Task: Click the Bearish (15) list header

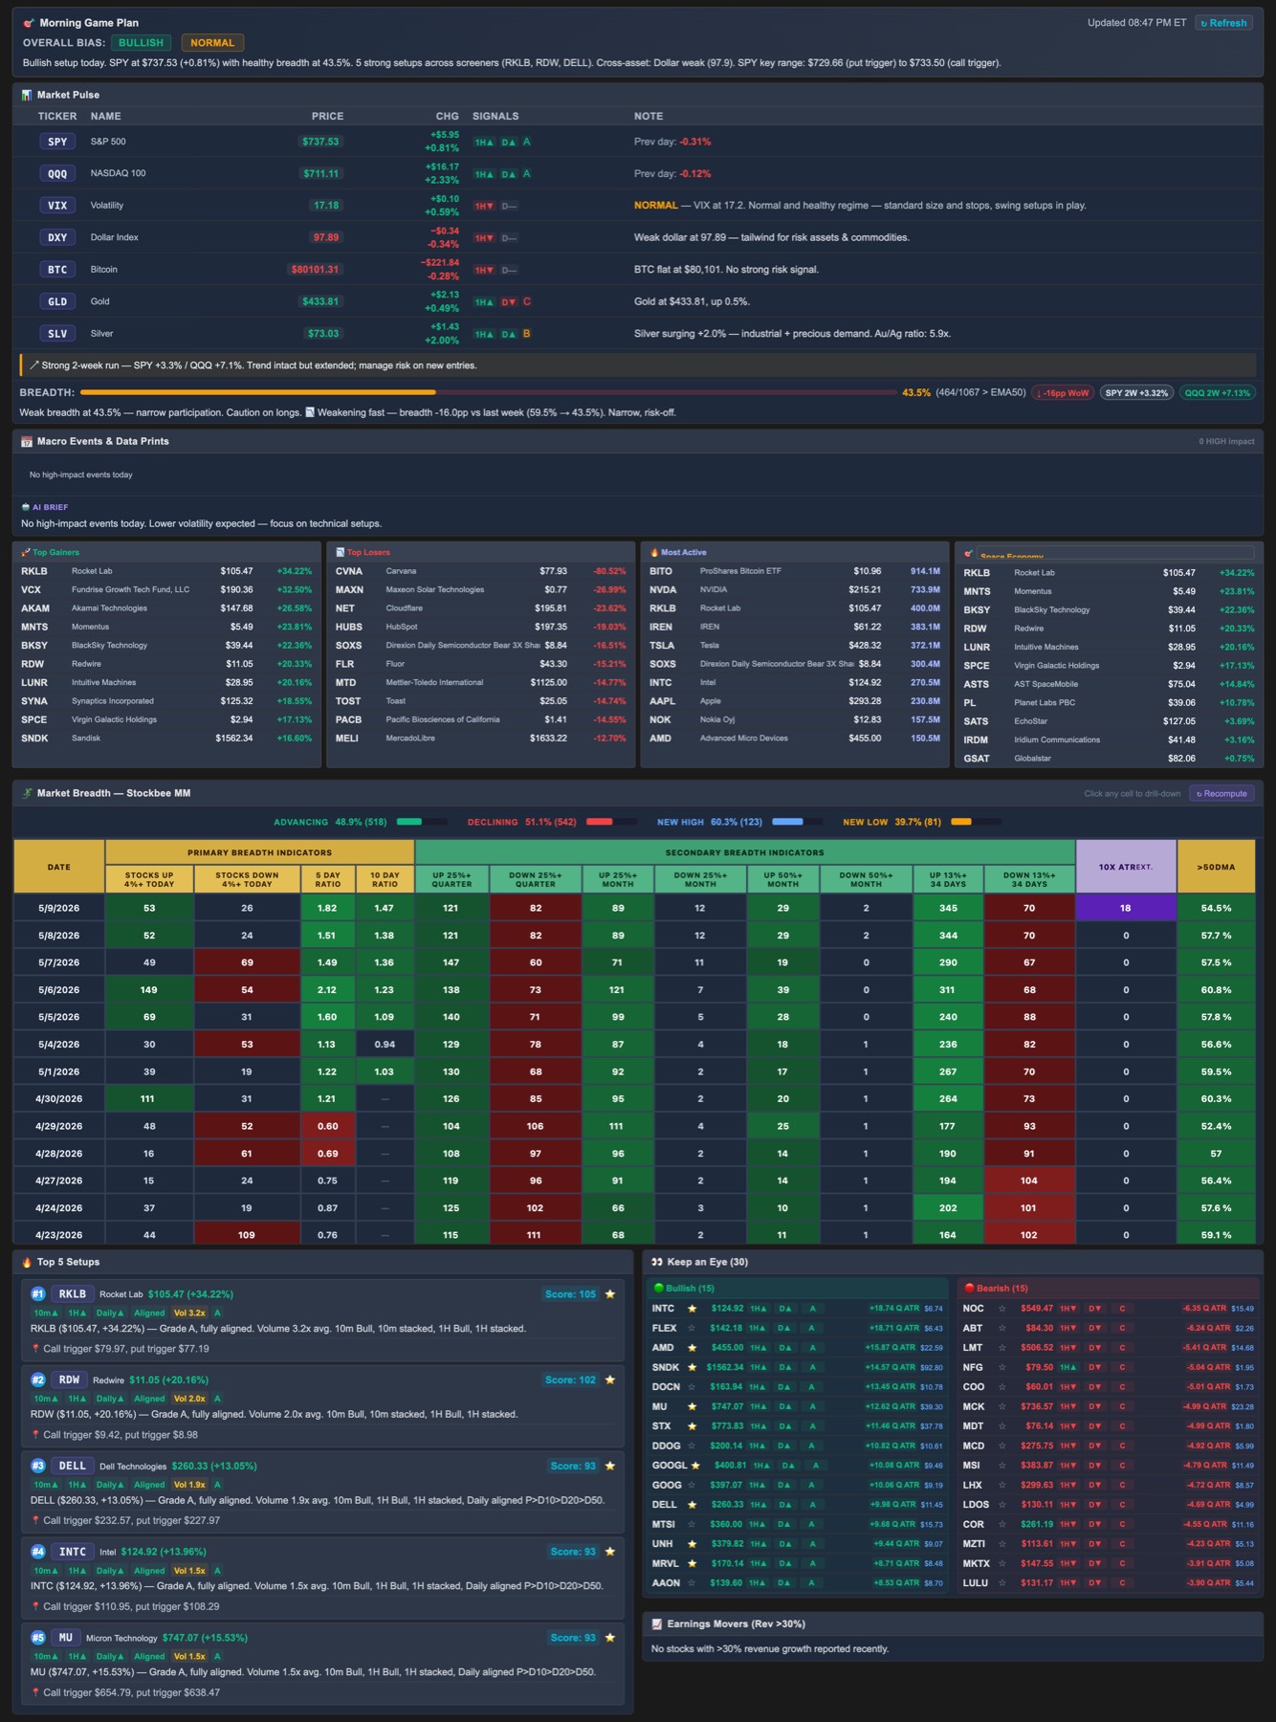Action: 1110,1288
